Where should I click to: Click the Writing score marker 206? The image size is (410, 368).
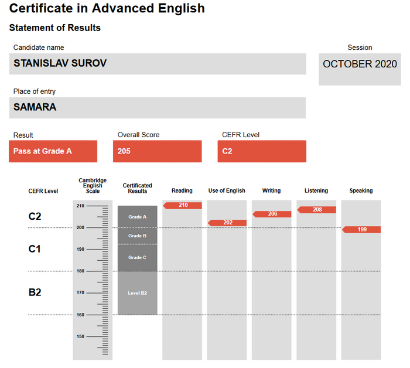[272, 214]
